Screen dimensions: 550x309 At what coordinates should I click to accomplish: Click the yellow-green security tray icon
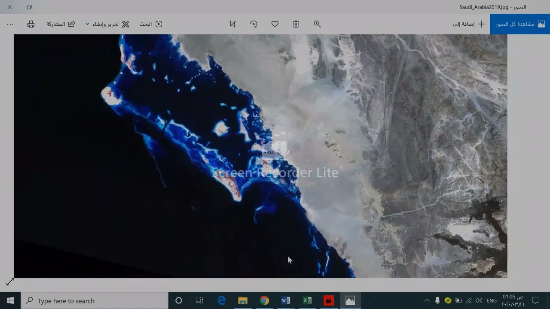click(448, 300)
